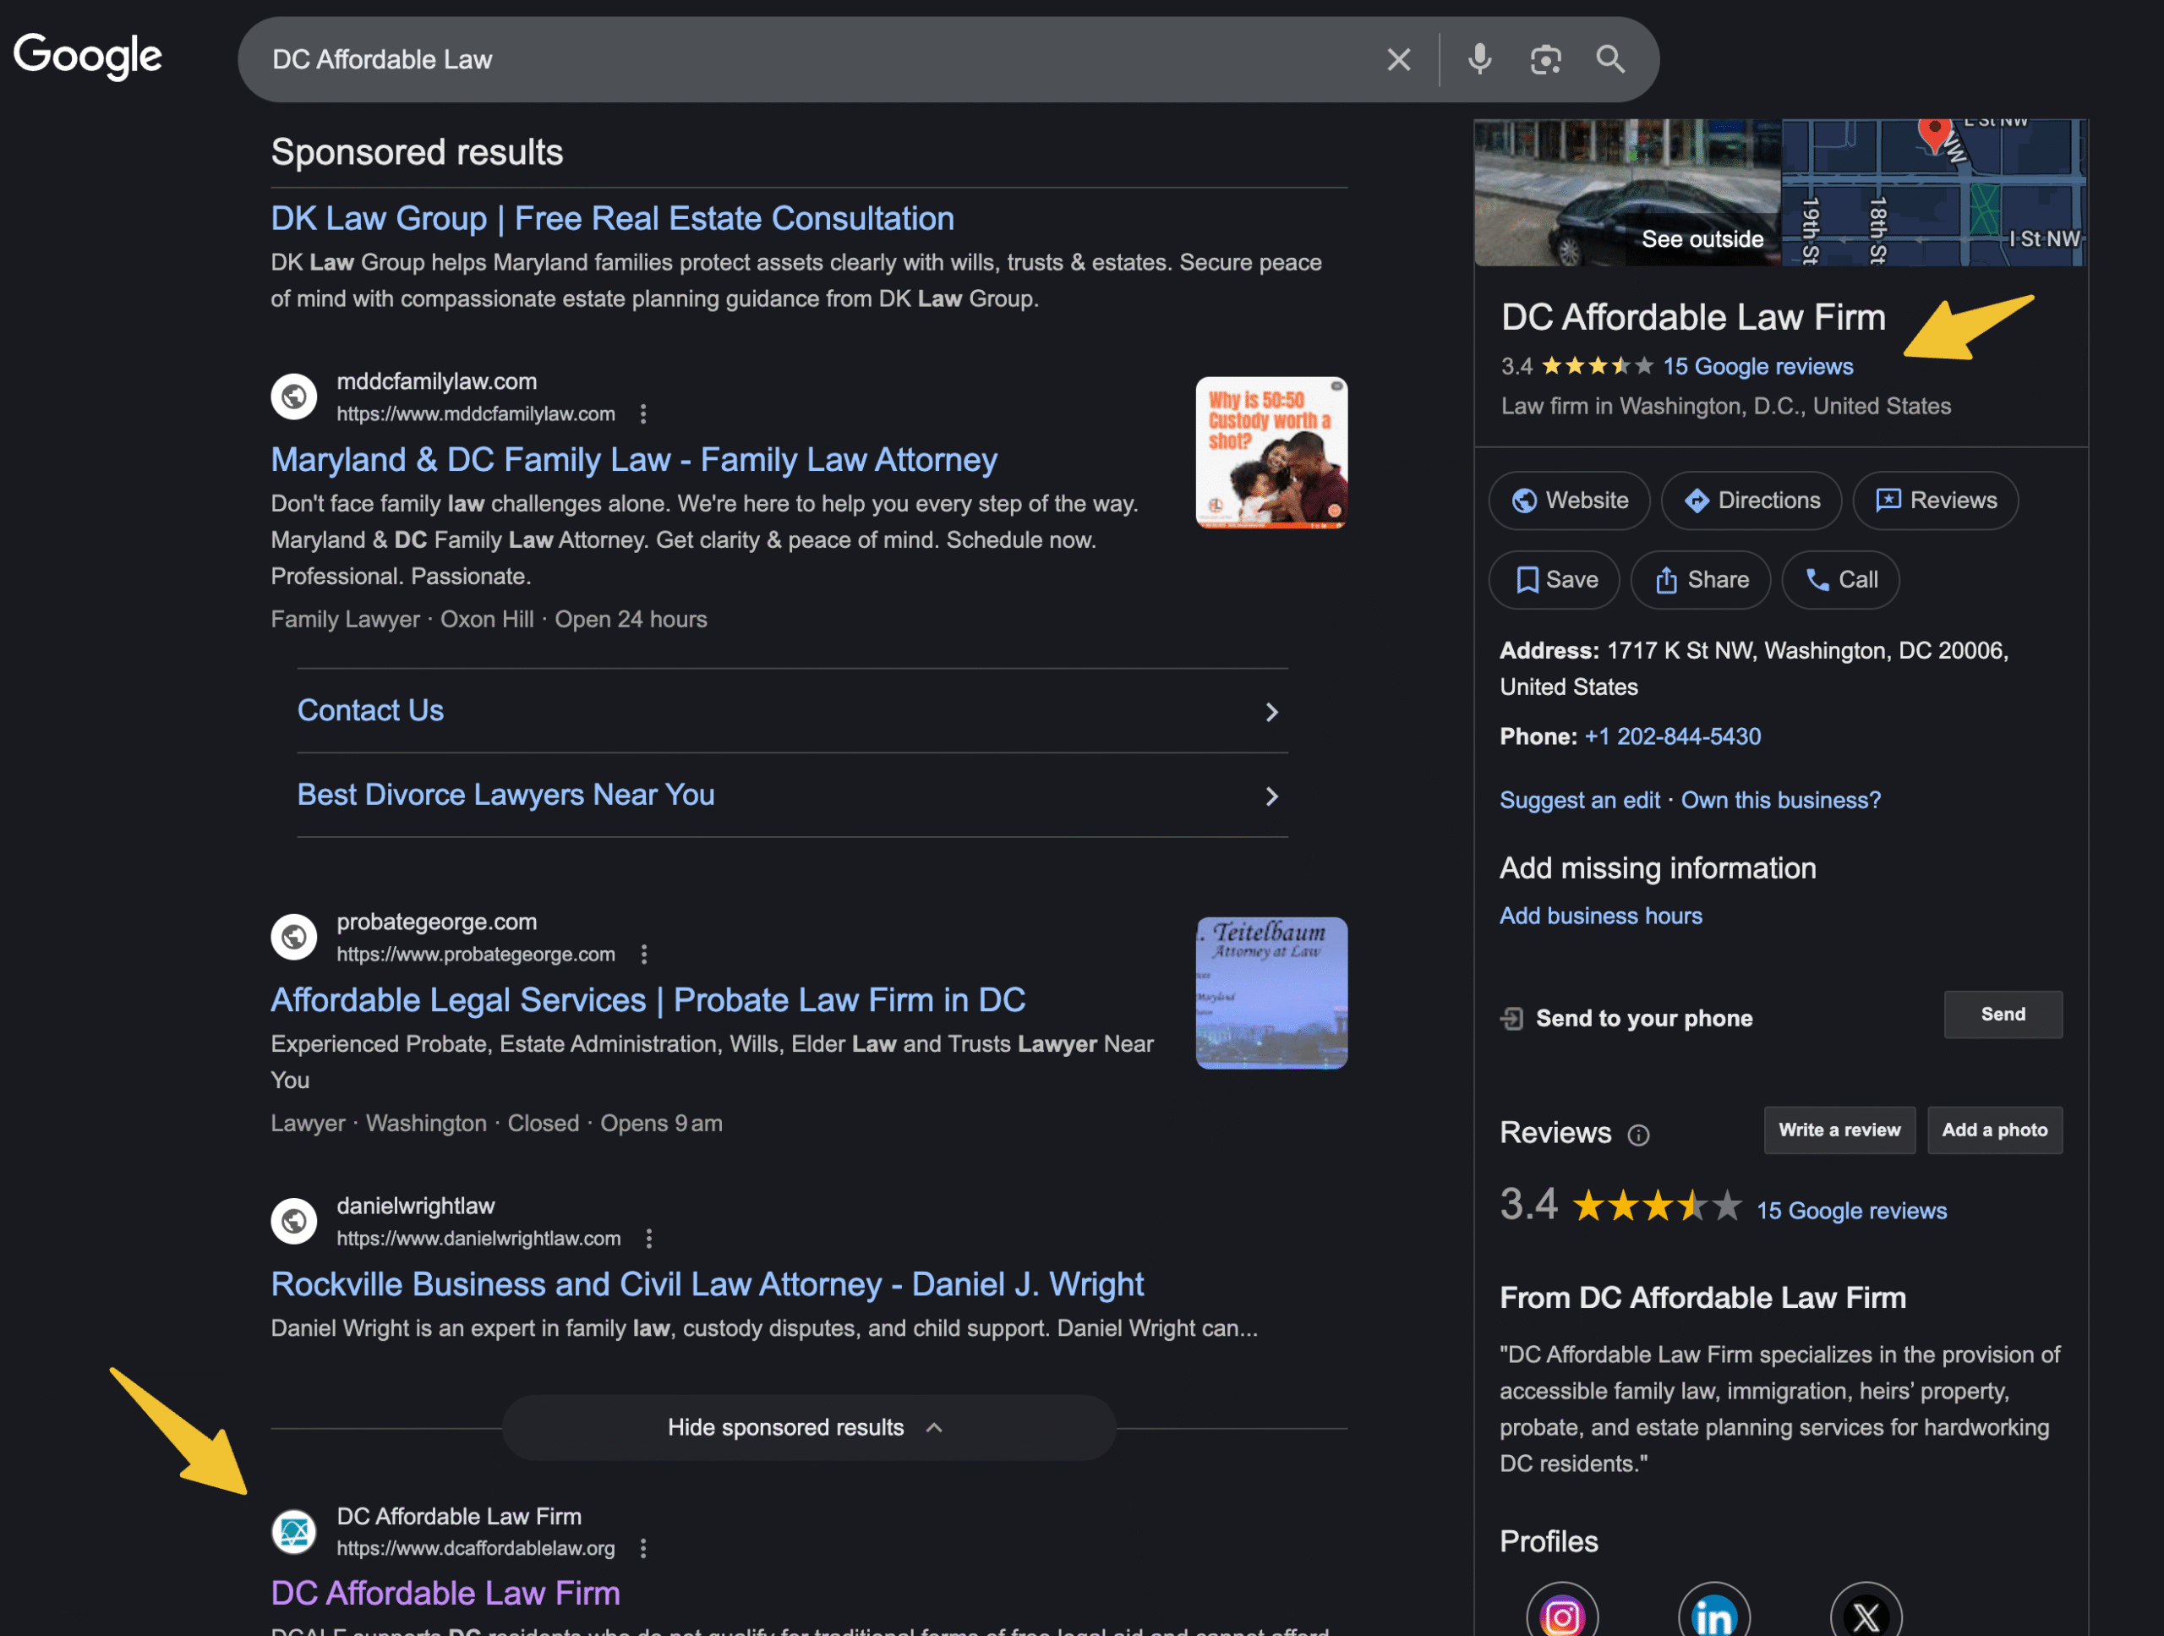The image size is (2164, 1636).
Task: Open Instagram profile icon
Action: [1561, 1615]
